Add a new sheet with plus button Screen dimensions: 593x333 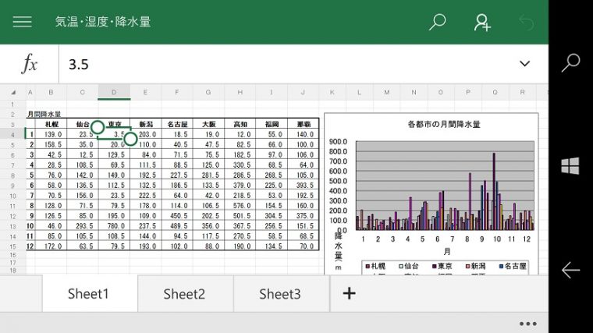click(x=349, y=293)
